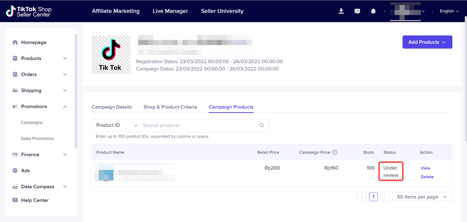The width and height of the screenshot is (467, 222).
Task: Click the download icon in top bar
Action: (341, 11)
